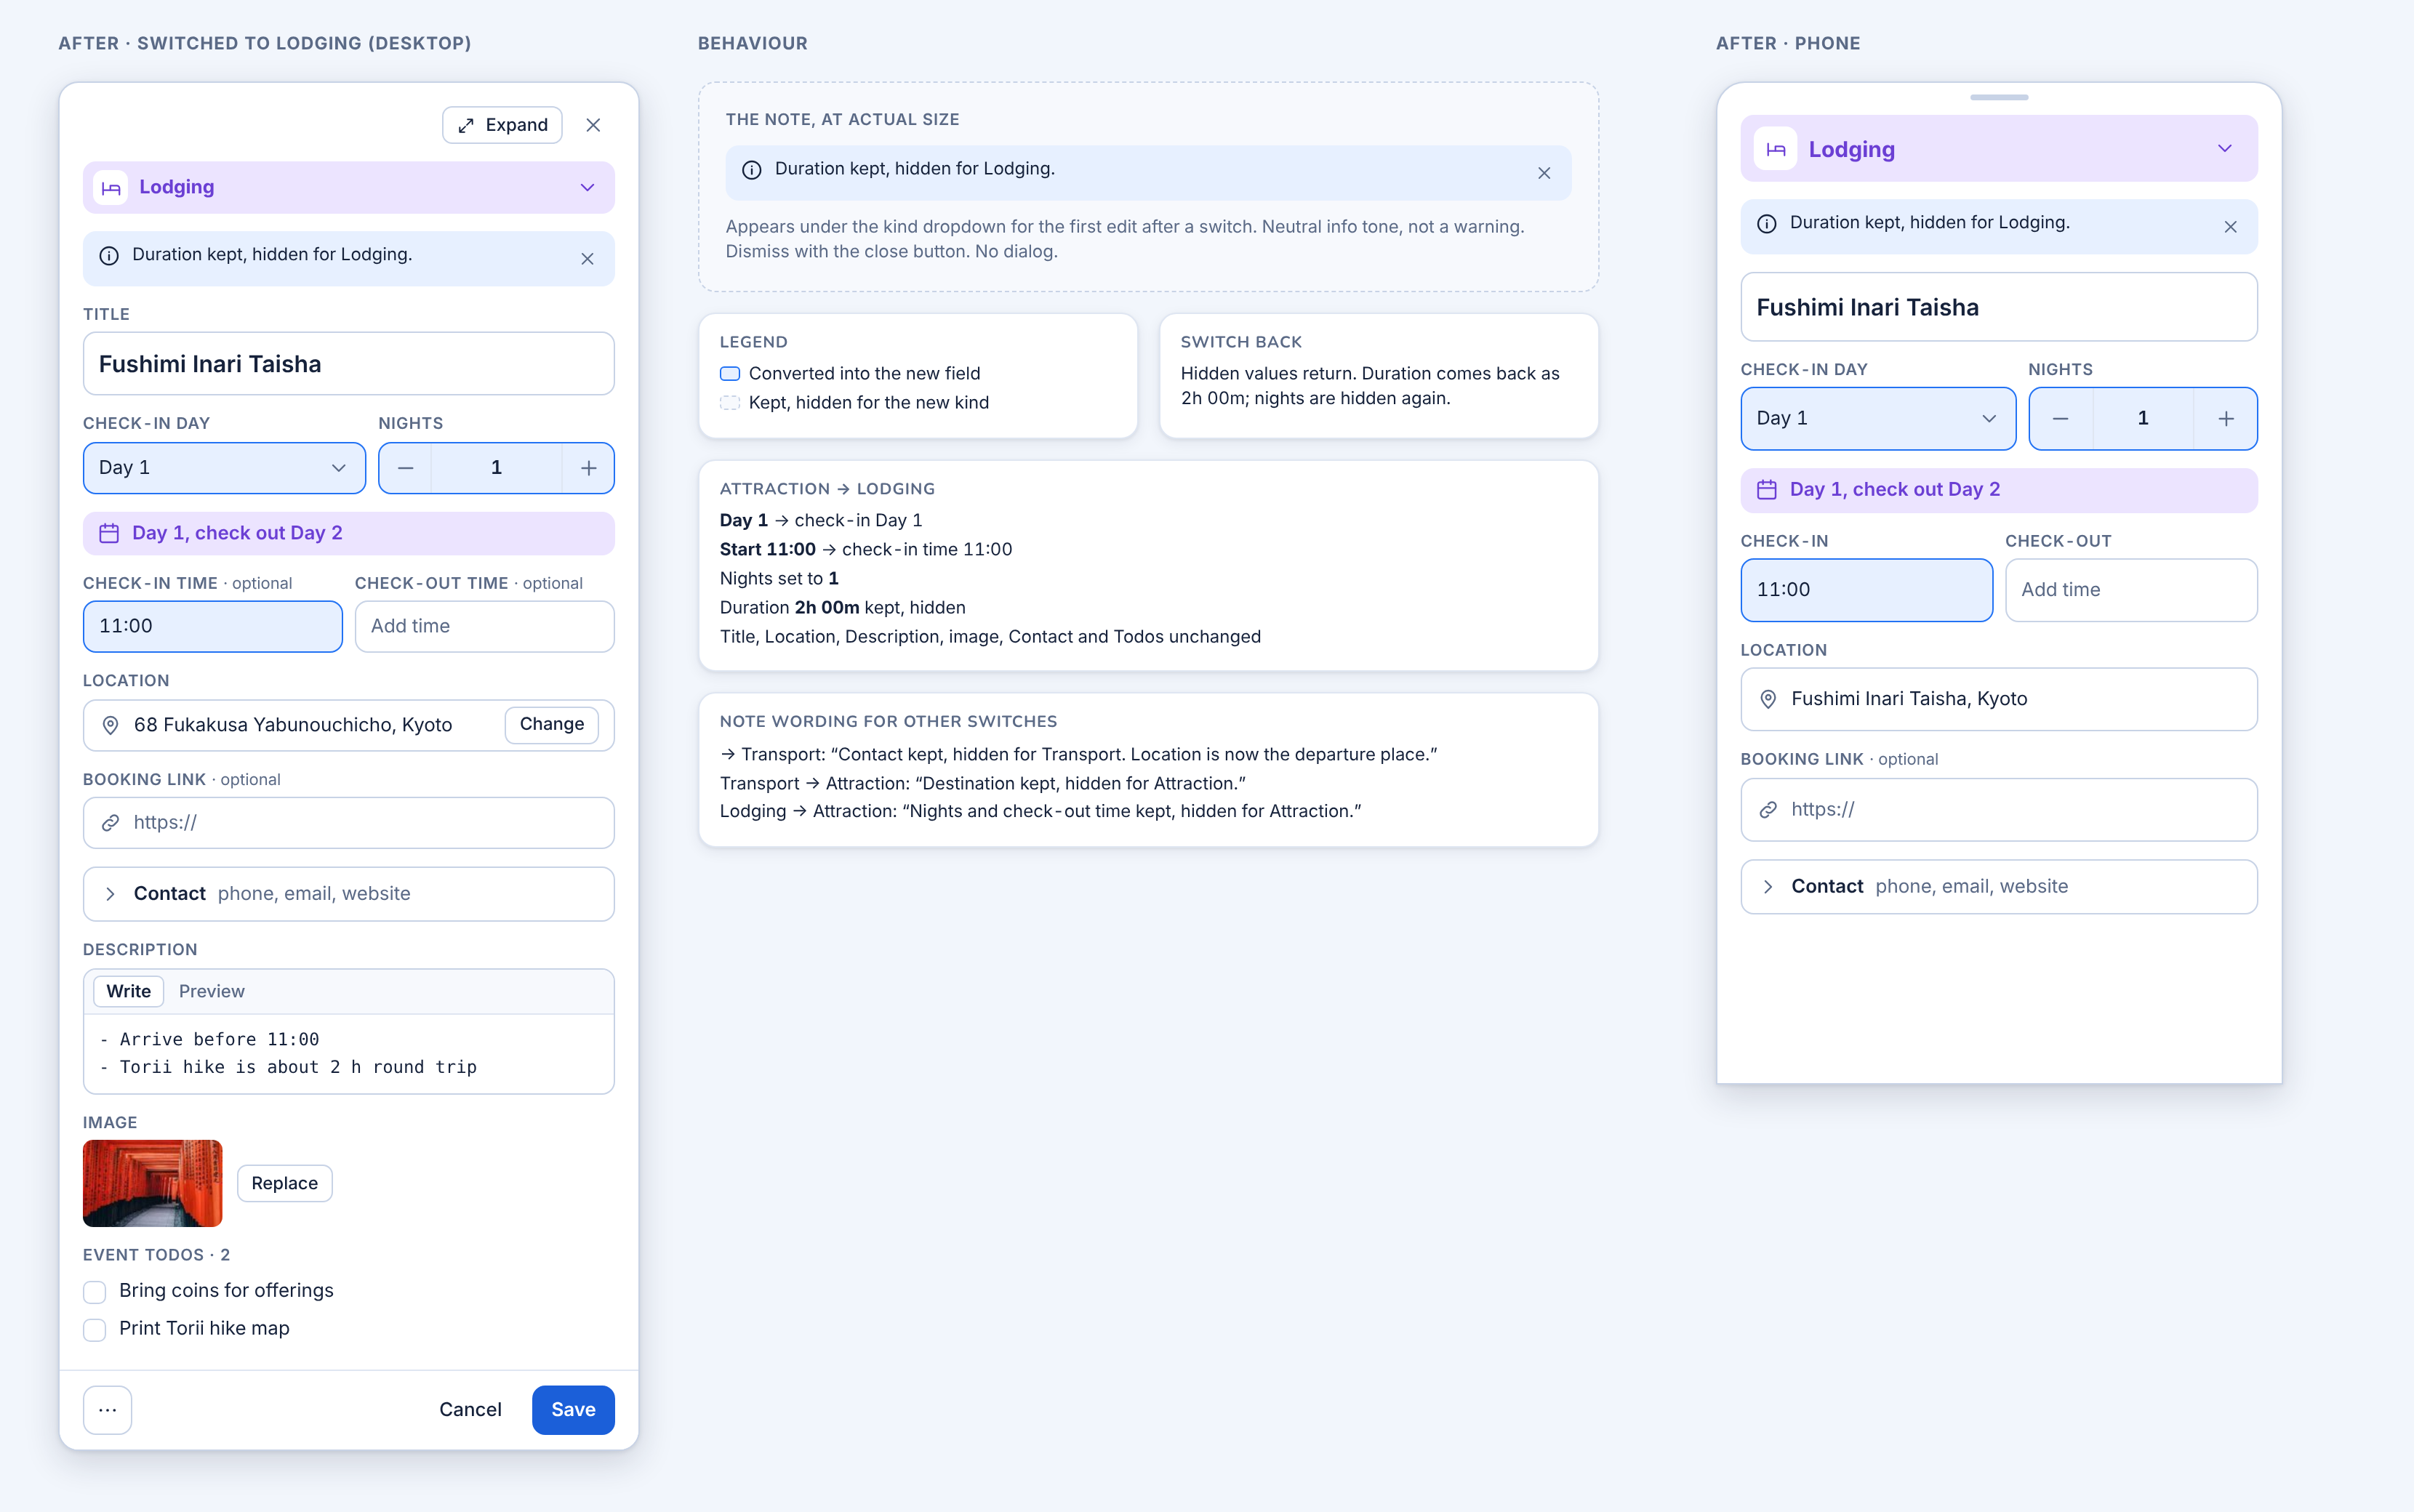Close the desktop edit panel
The width and height of the screenshot is (2414, 1512).
click(x=593, y=125)
